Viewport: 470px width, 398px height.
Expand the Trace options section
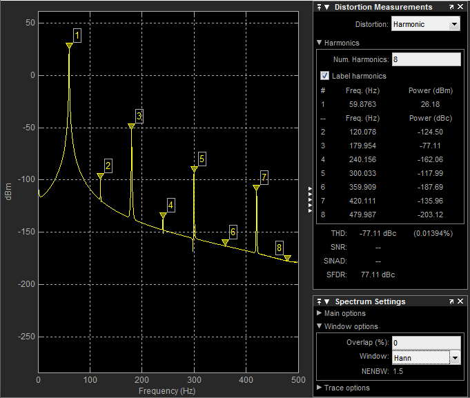point(319,388)
